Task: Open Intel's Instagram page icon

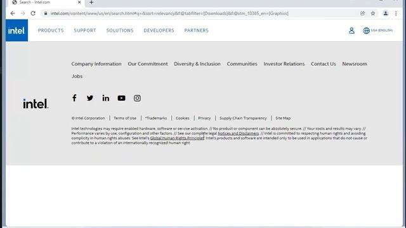Action: 137,98
